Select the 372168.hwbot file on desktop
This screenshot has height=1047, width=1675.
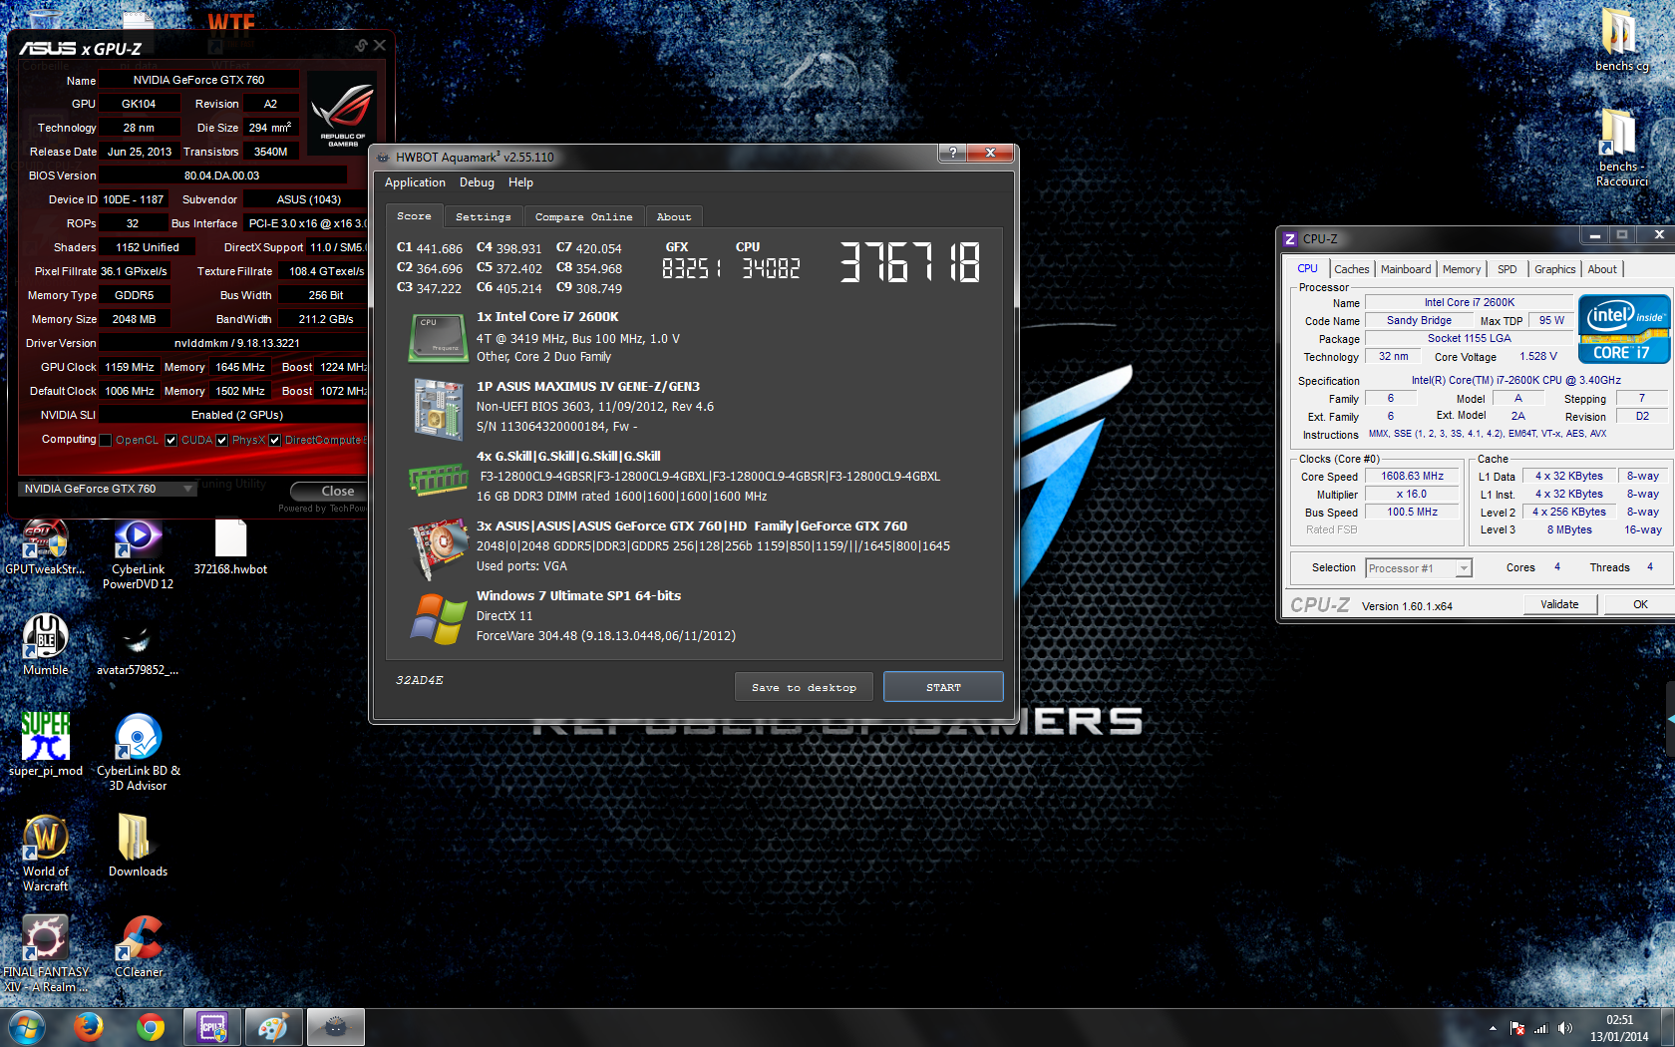(230, 548)
